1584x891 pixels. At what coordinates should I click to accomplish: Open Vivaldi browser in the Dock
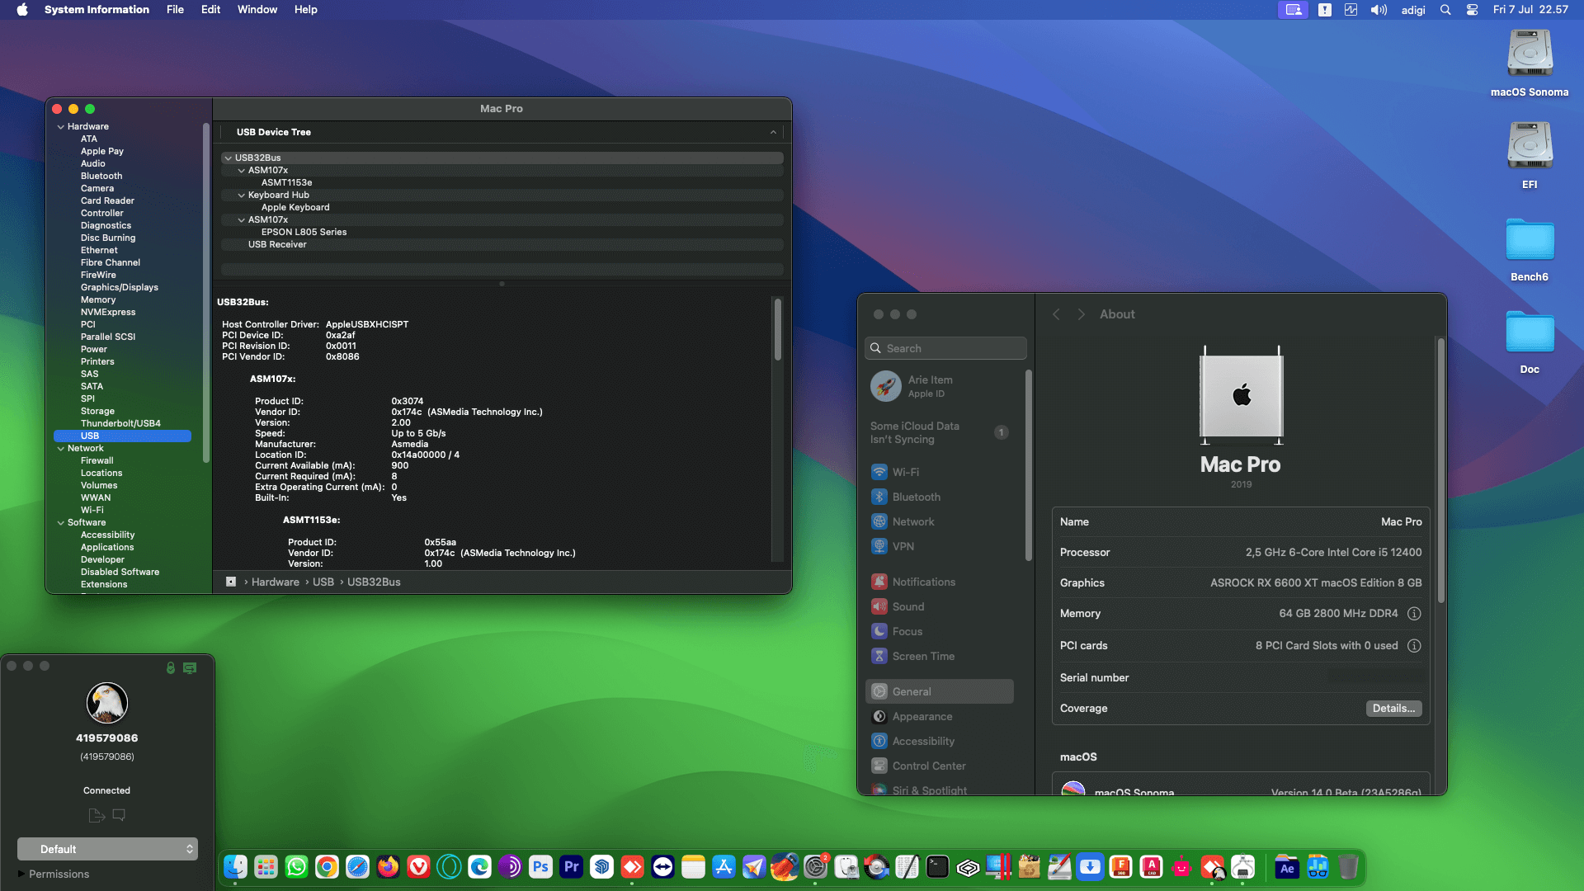click(418, 867)
